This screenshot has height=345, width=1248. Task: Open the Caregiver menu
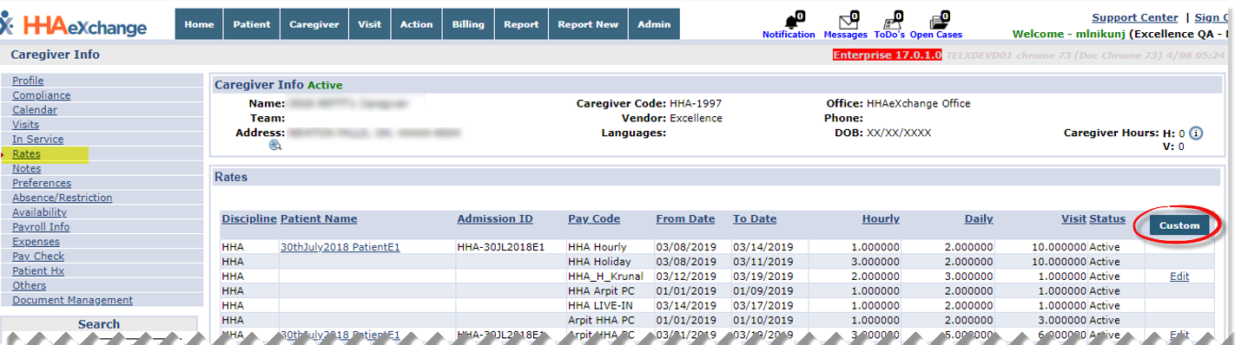point(314,24)
